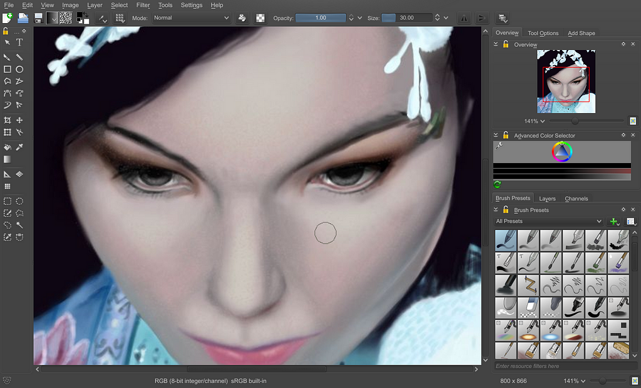Click the Opacity stepper arrows
The width and height of the screenshot is (641, 388).
[351, 18]
